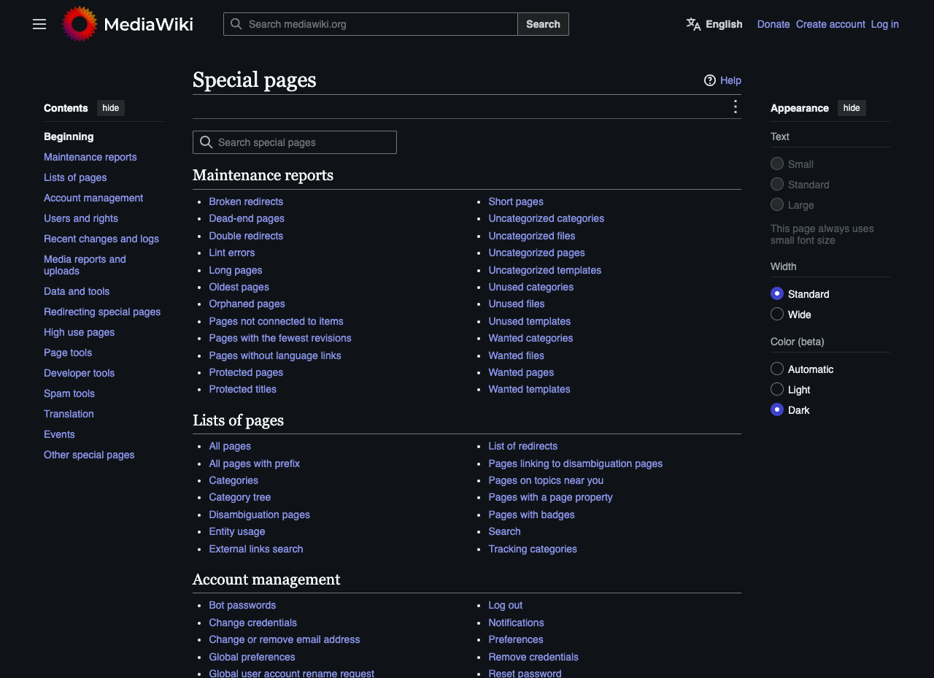Go to Developer tools in Contents

click(x=80, y=373)
